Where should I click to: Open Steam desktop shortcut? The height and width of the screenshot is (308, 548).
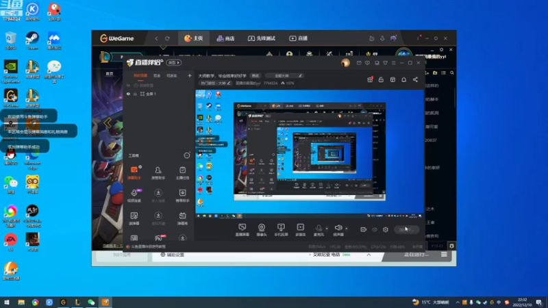tap(32, 40)
